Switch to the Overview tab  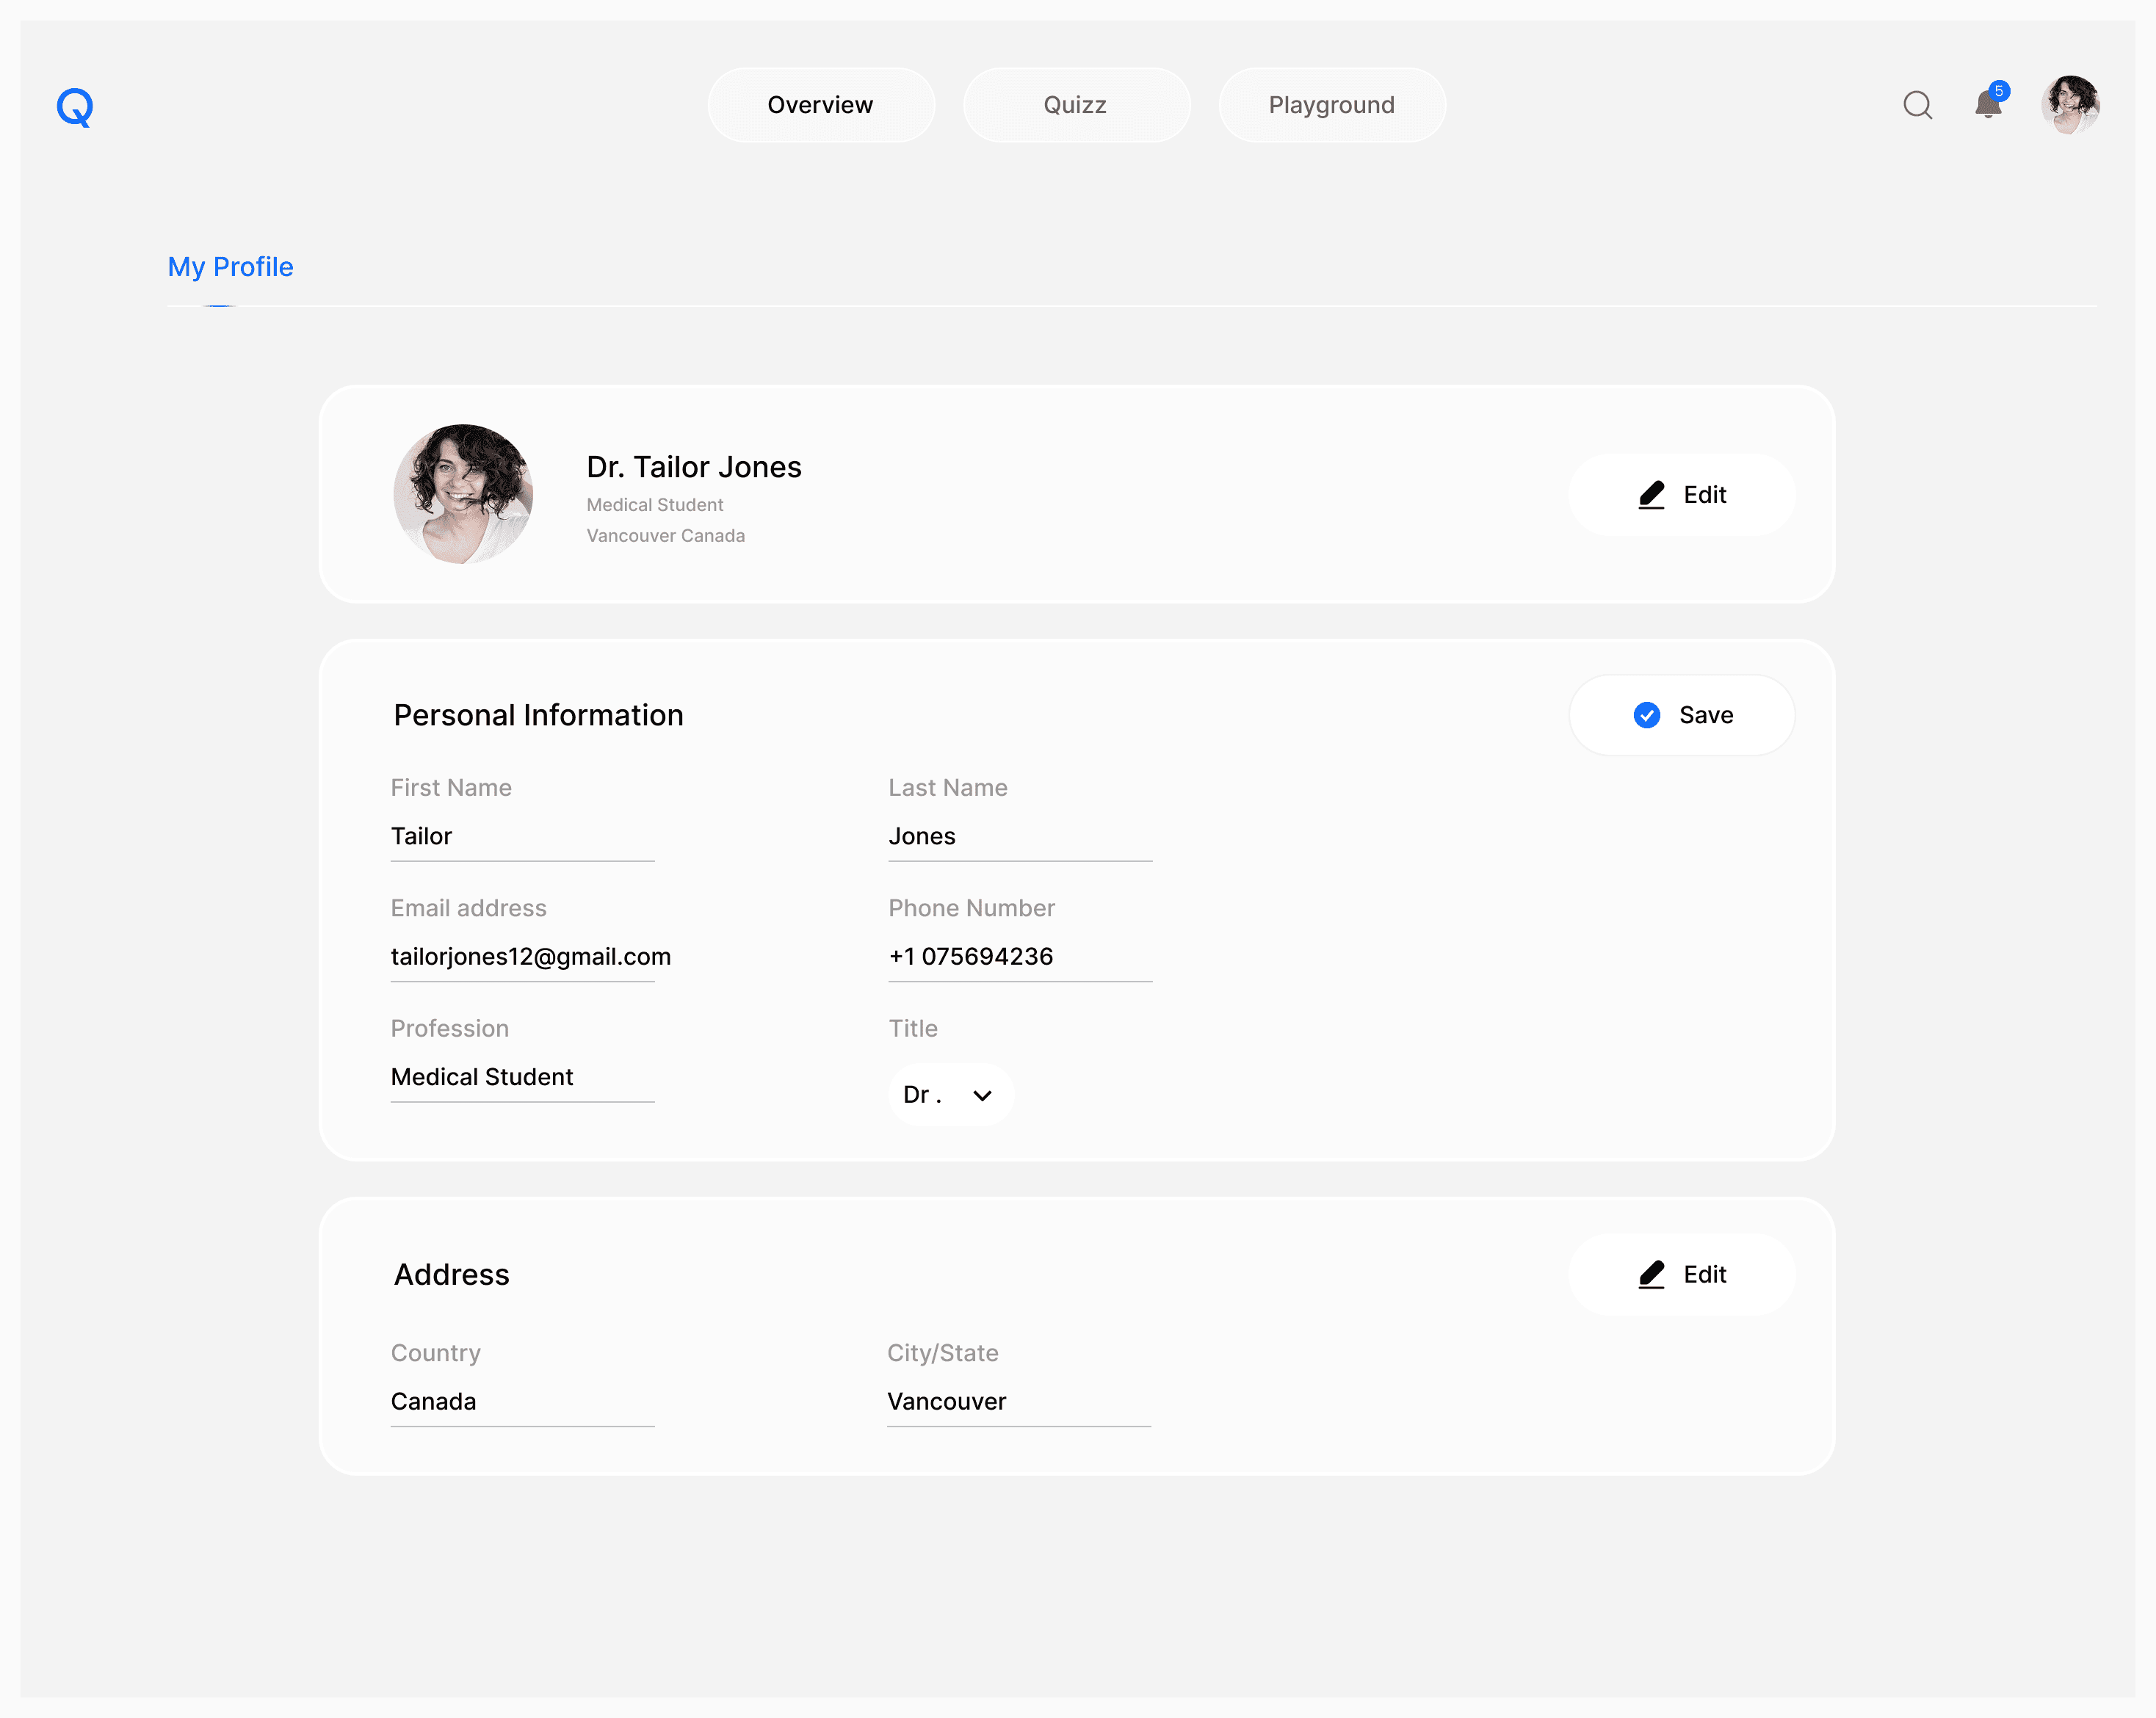point(820,105)
